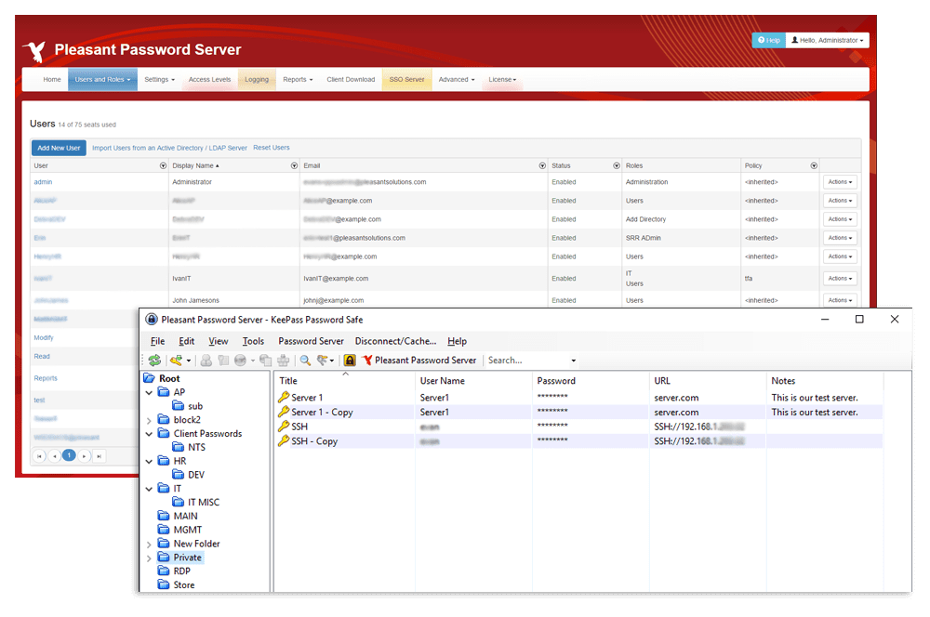Click the SSH entry key icon
This screenshot has width=930, height=617.
[x=284, y=426]
